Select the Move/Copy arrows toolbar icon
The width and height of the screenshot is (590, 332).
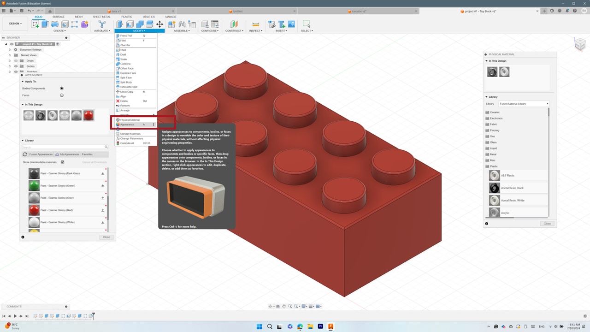(x=159, y=24)
